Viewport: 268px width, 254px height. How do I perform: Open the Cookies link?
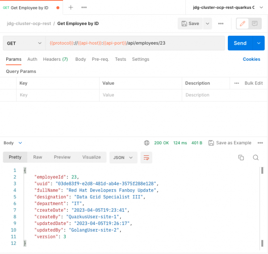point(251,59)
